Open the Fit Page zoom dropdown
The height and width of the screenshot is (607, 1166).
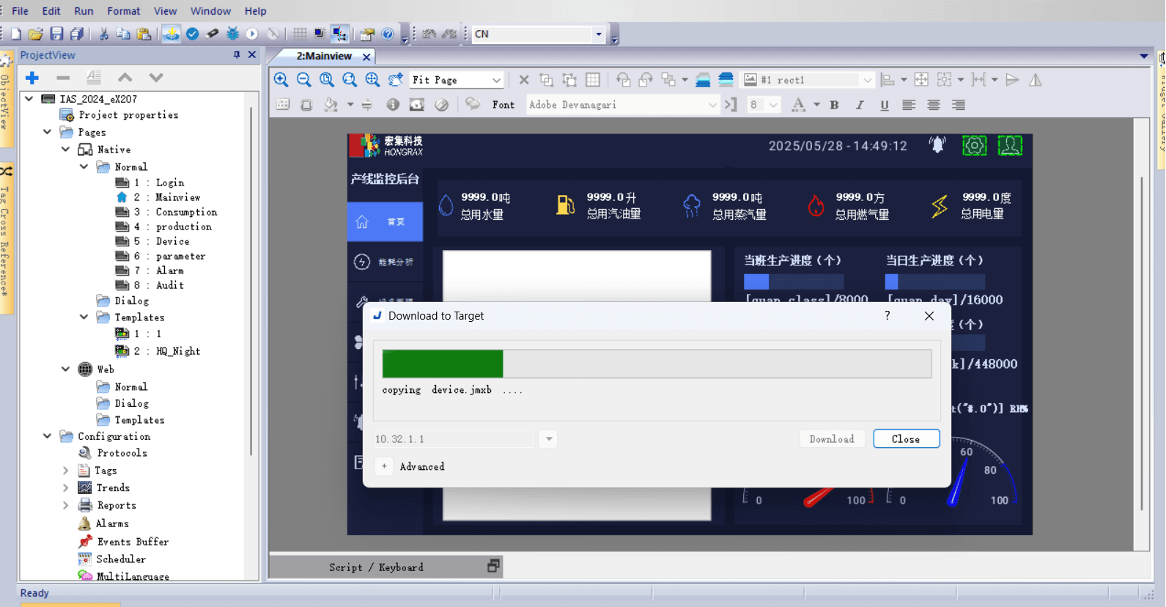pos(496,80)
